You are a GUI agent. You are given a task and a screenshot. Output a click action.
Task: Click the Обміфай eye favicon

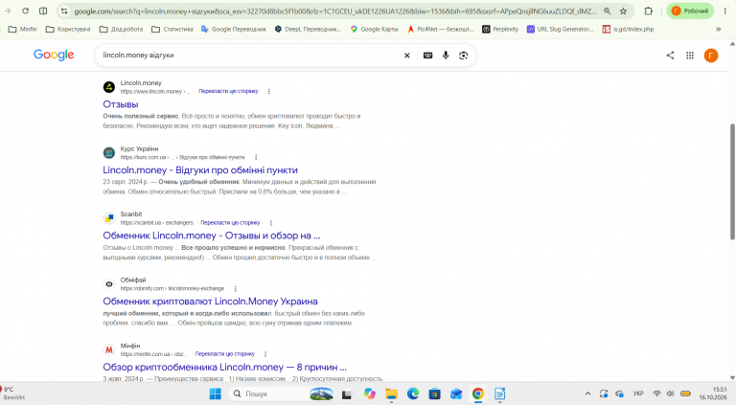[x=109, y=284]
